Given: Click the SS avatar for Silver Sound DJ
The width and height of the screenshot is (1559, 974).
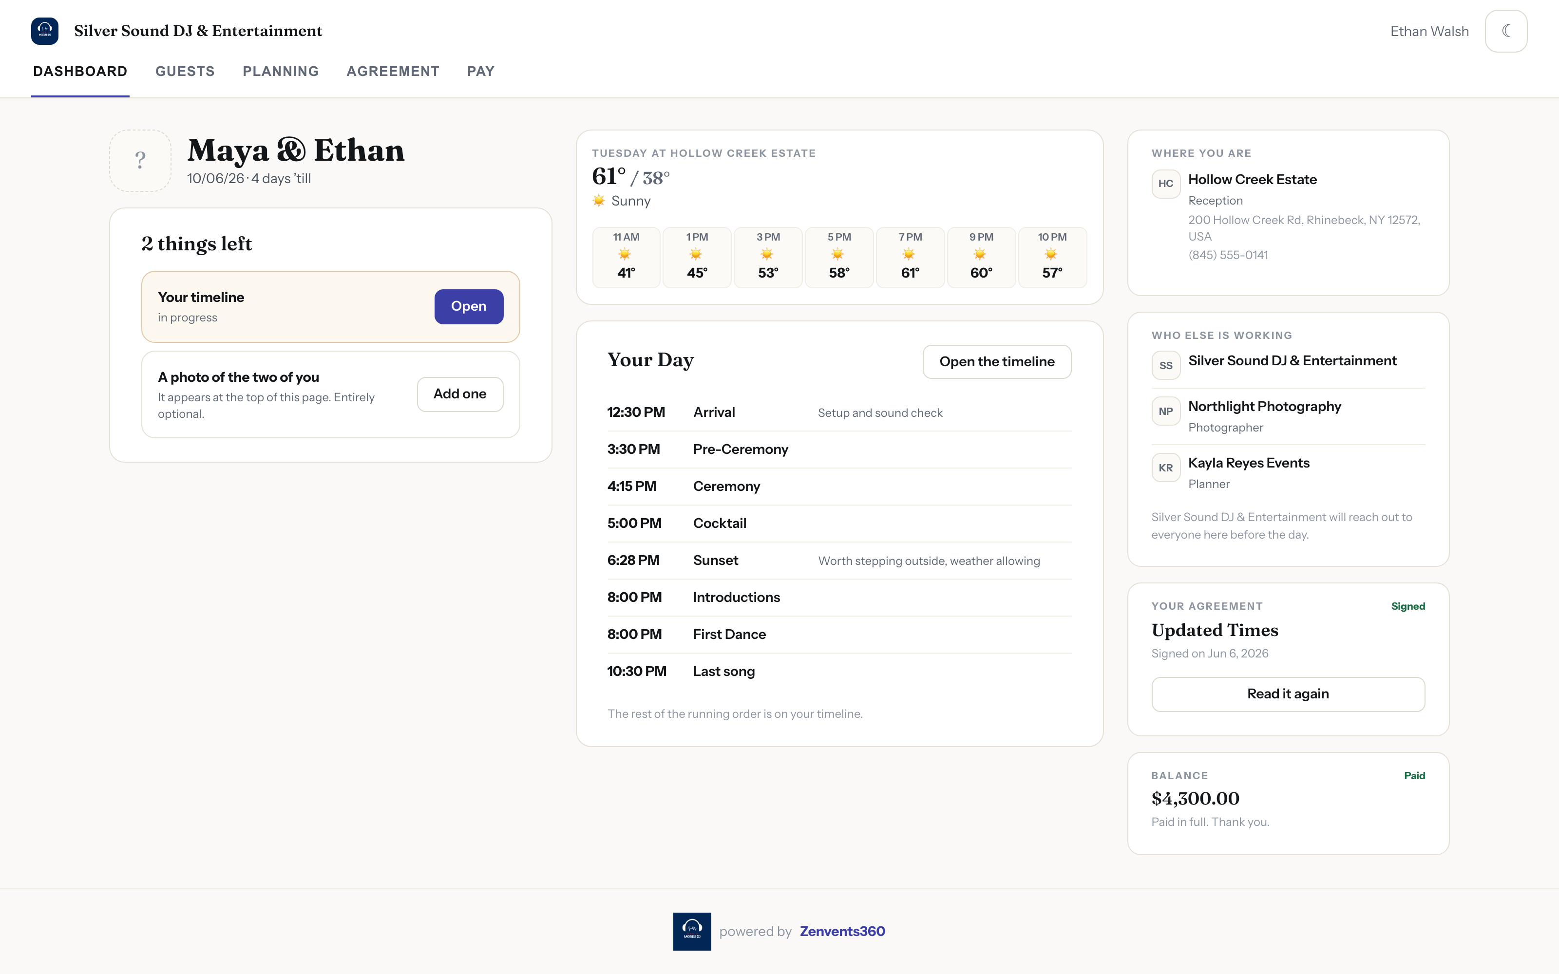Looking at the screenshot, I should pos(1165,365).
